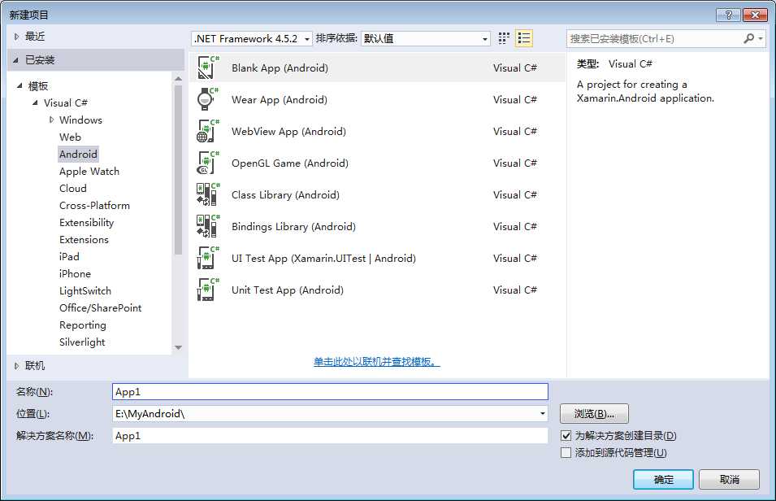Click 确定 (OK) button
Image resolution: width=776 pixels, height=501 pixels.
663,480
